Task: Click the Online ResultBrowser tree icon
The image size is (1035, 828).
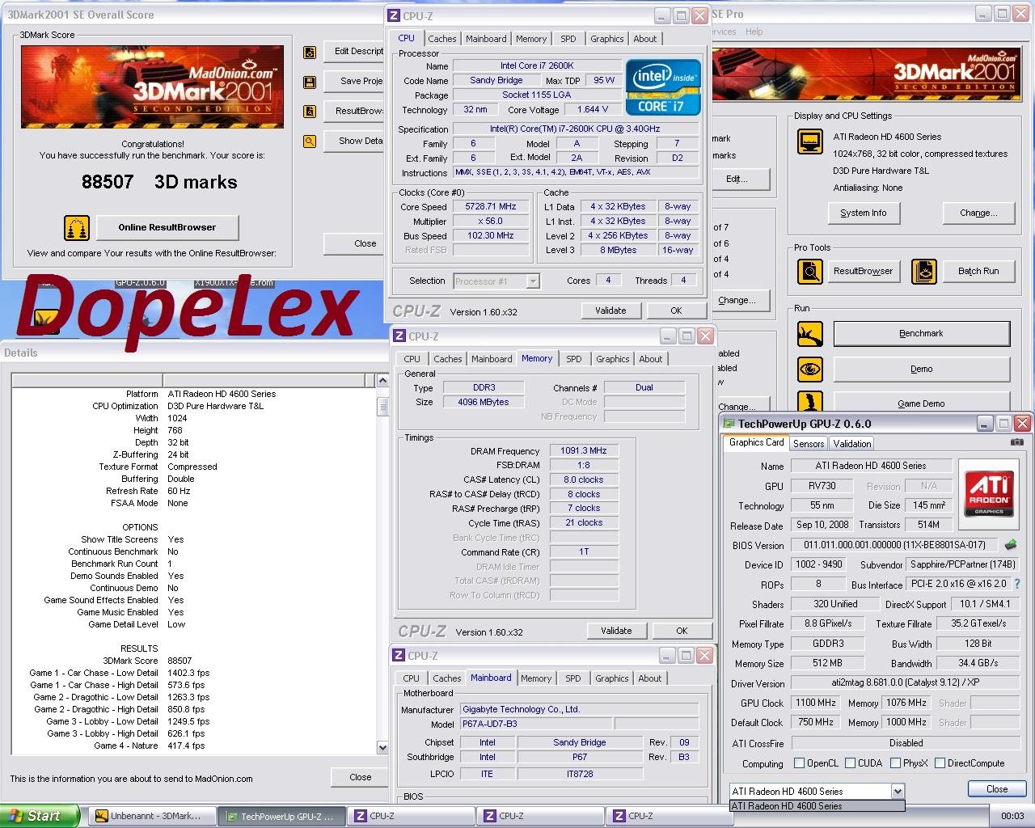Action: [x=77, y=227]
